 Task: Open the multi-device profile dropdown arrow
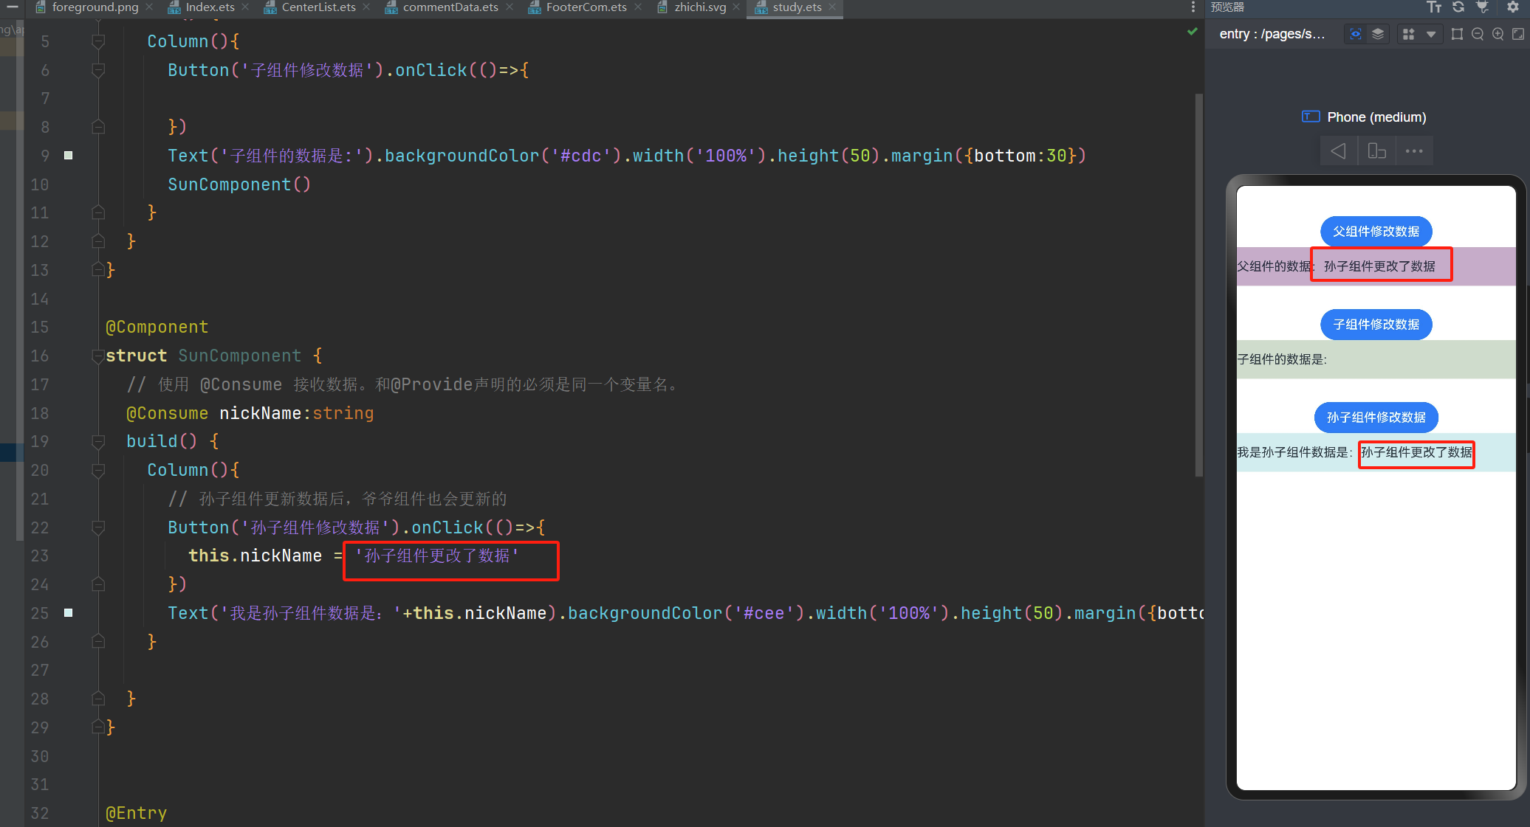1431,34
